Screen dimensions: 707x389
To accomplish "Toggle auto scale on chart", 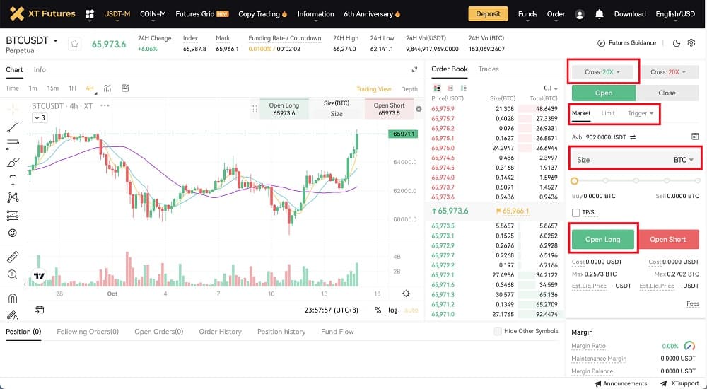I will click(411, 310).
